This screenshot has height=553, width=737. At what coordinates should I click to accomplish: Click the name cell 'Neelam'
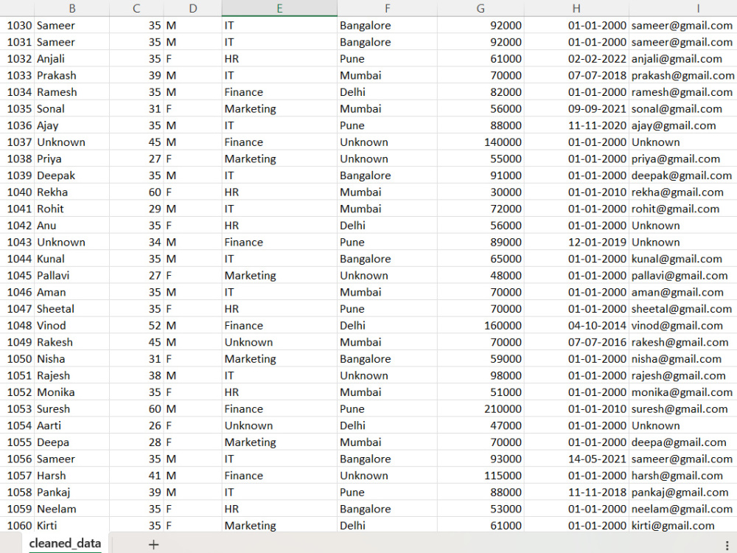click(72, 509)
